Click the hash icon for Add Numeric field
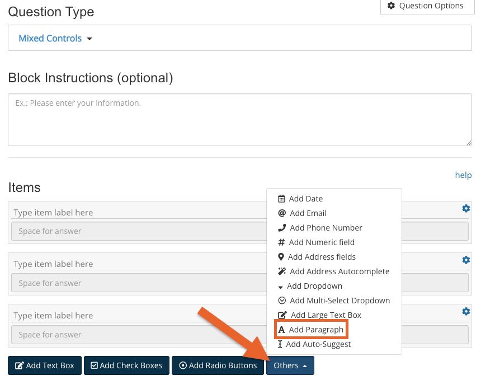Viewport: 481px width, 380px height. (x=281, y=242)
